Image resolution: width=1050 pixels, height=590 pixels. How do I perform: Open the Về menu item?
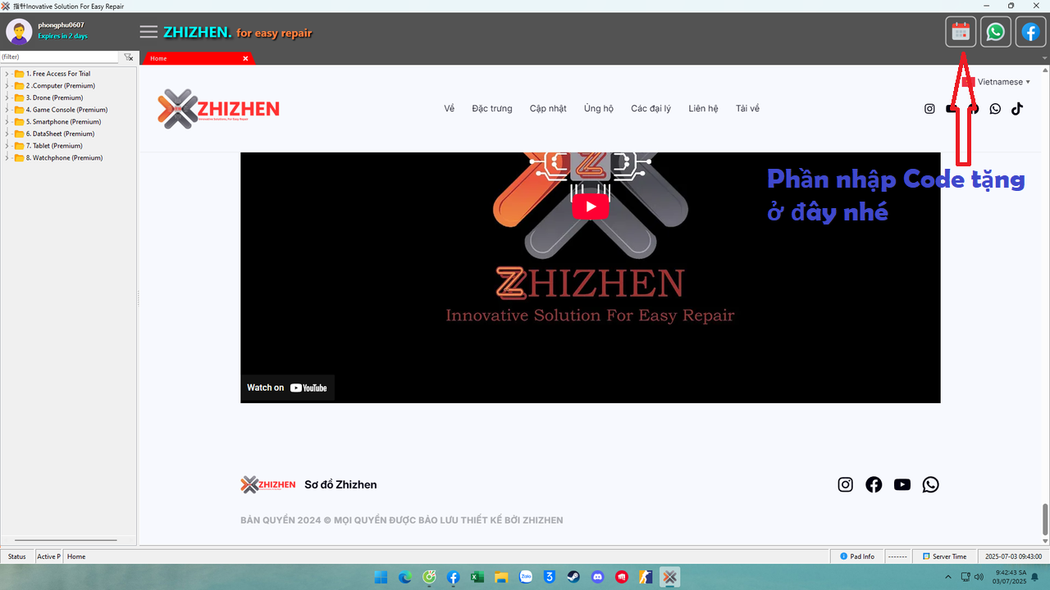pyautogui.click(x=449, y=108)
